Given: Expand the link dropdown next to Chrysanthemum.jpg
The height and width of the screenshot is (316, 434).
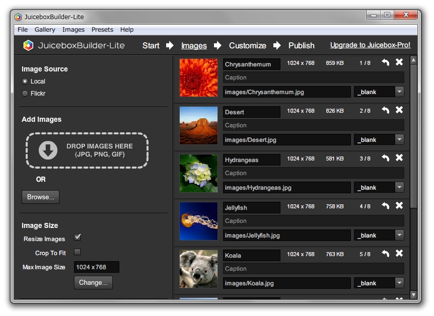Looking at the screenshot, I should pyautogui.click(x=400, y=92).
